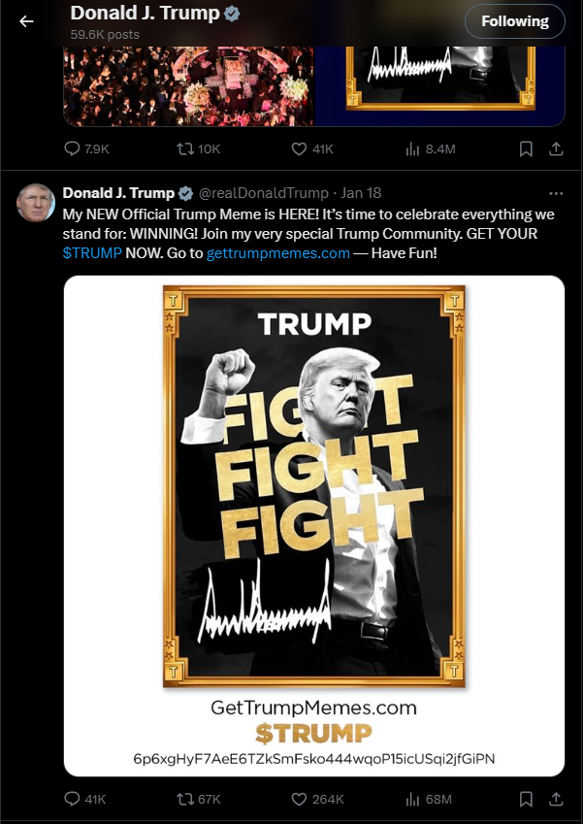Image resolution: width=583 pixels, height=824 pixels.
Task: Repost the upper post with 10K reposts
Action: click(199, 148)
